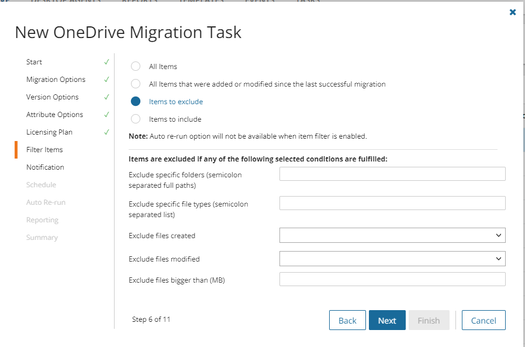Click the green checkmark beside Licensing Plan
Image resolution: width=525 pixels, height=347 pixels.
point(106,132)
